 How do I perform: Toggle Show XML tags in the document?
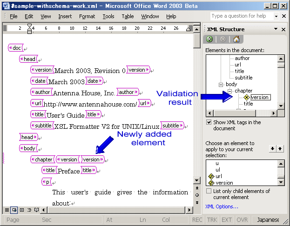coord(209,122)
